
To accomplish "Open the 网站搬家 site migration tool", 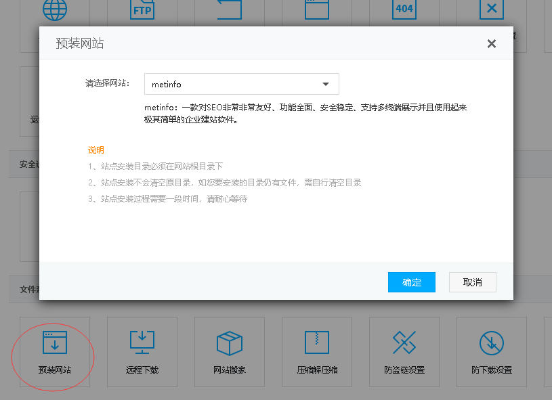I will [229, 352].
